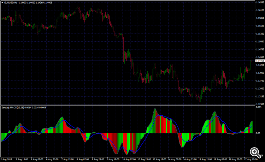Click the 7 Aug 15:00 time label
This screenshot has width=265, height=162.
[67, 160]
